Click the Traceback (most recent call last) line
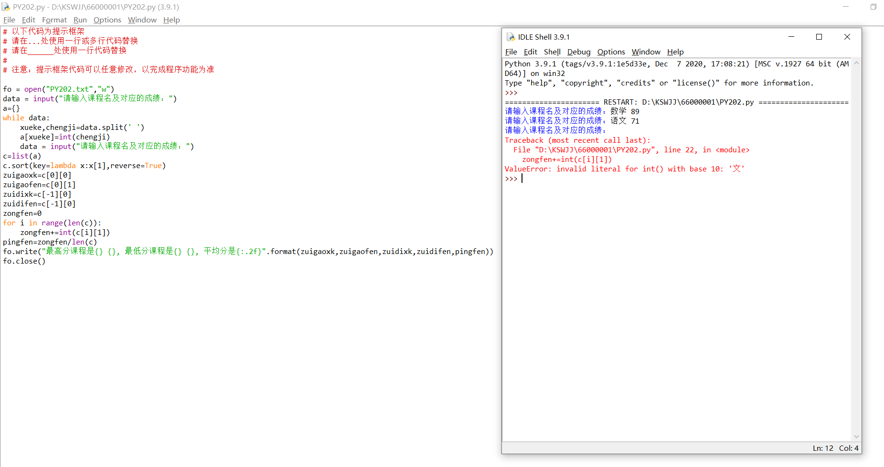This screenshot has height=467, width=884. point(577,140)
